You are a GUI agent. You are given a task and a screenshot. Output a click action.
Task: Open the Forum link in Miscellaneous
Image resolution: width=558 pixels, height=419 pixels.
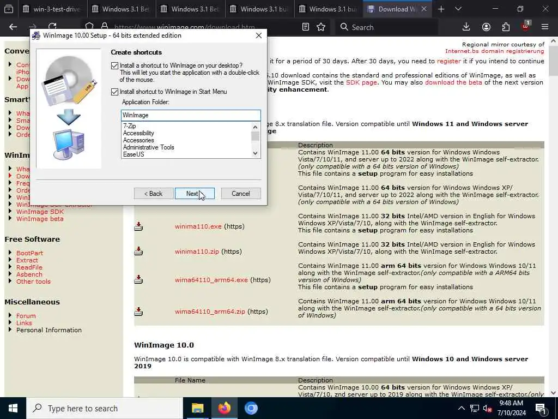pos(26,316)
